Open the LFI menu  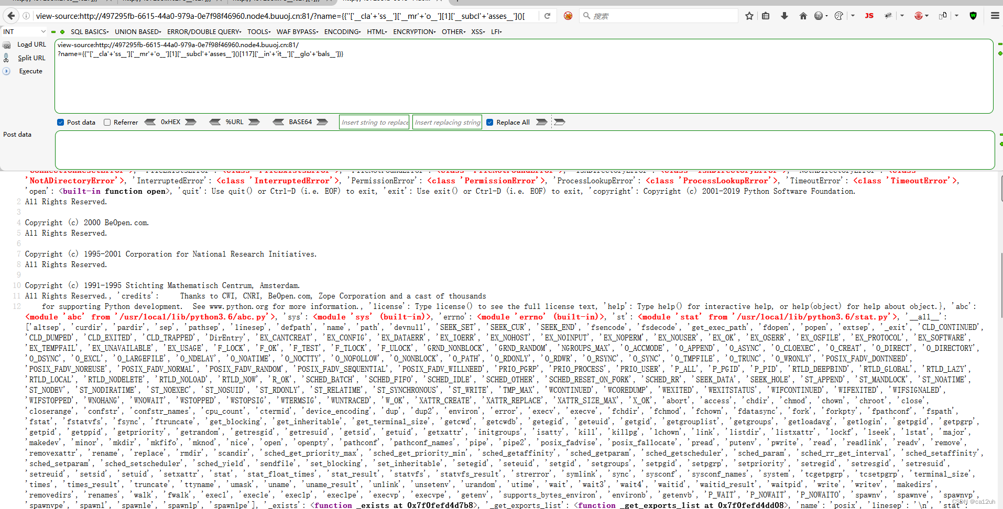pos(496,32)
